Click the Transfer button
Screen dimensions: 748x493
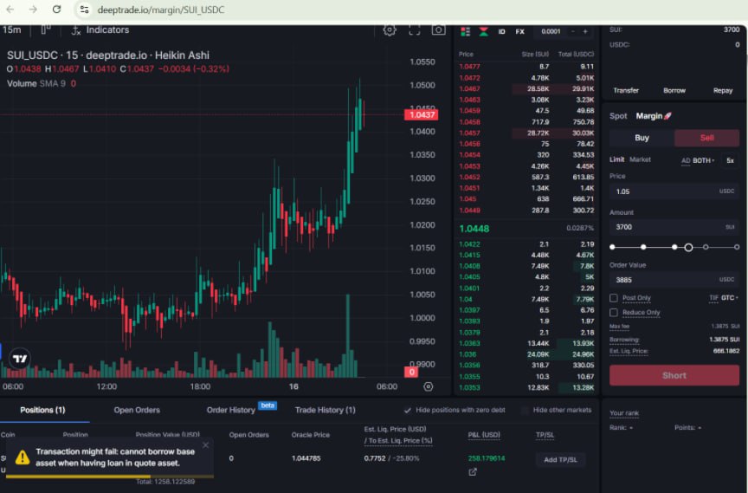(626, 90)
